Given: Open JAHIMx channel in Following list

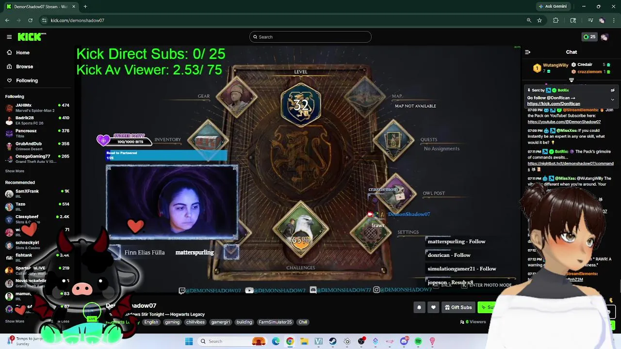Looking at the screenshot, I should point(37,108).
